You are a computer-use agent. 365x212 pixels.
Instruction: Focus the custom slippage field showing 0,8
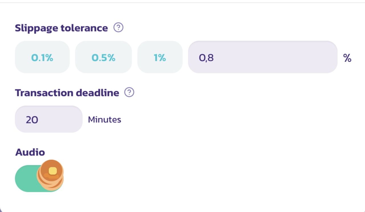pos(263,57)
